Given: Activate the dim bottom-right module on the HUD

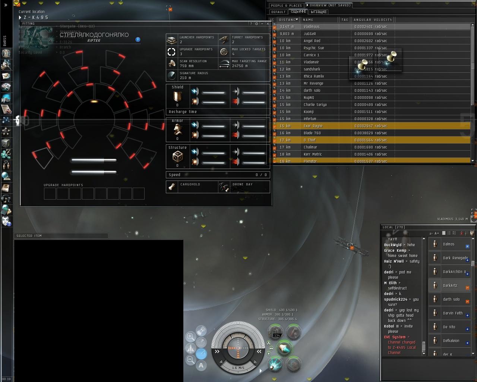Looking at the screenshot, I should (x=294, y=364).
